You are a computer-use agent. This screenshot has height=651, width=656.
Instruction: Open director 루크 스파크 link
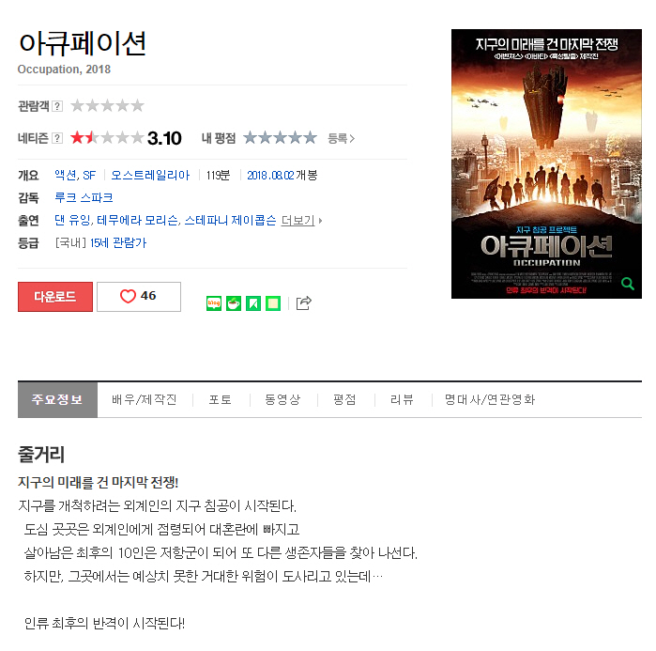(84, 197)
